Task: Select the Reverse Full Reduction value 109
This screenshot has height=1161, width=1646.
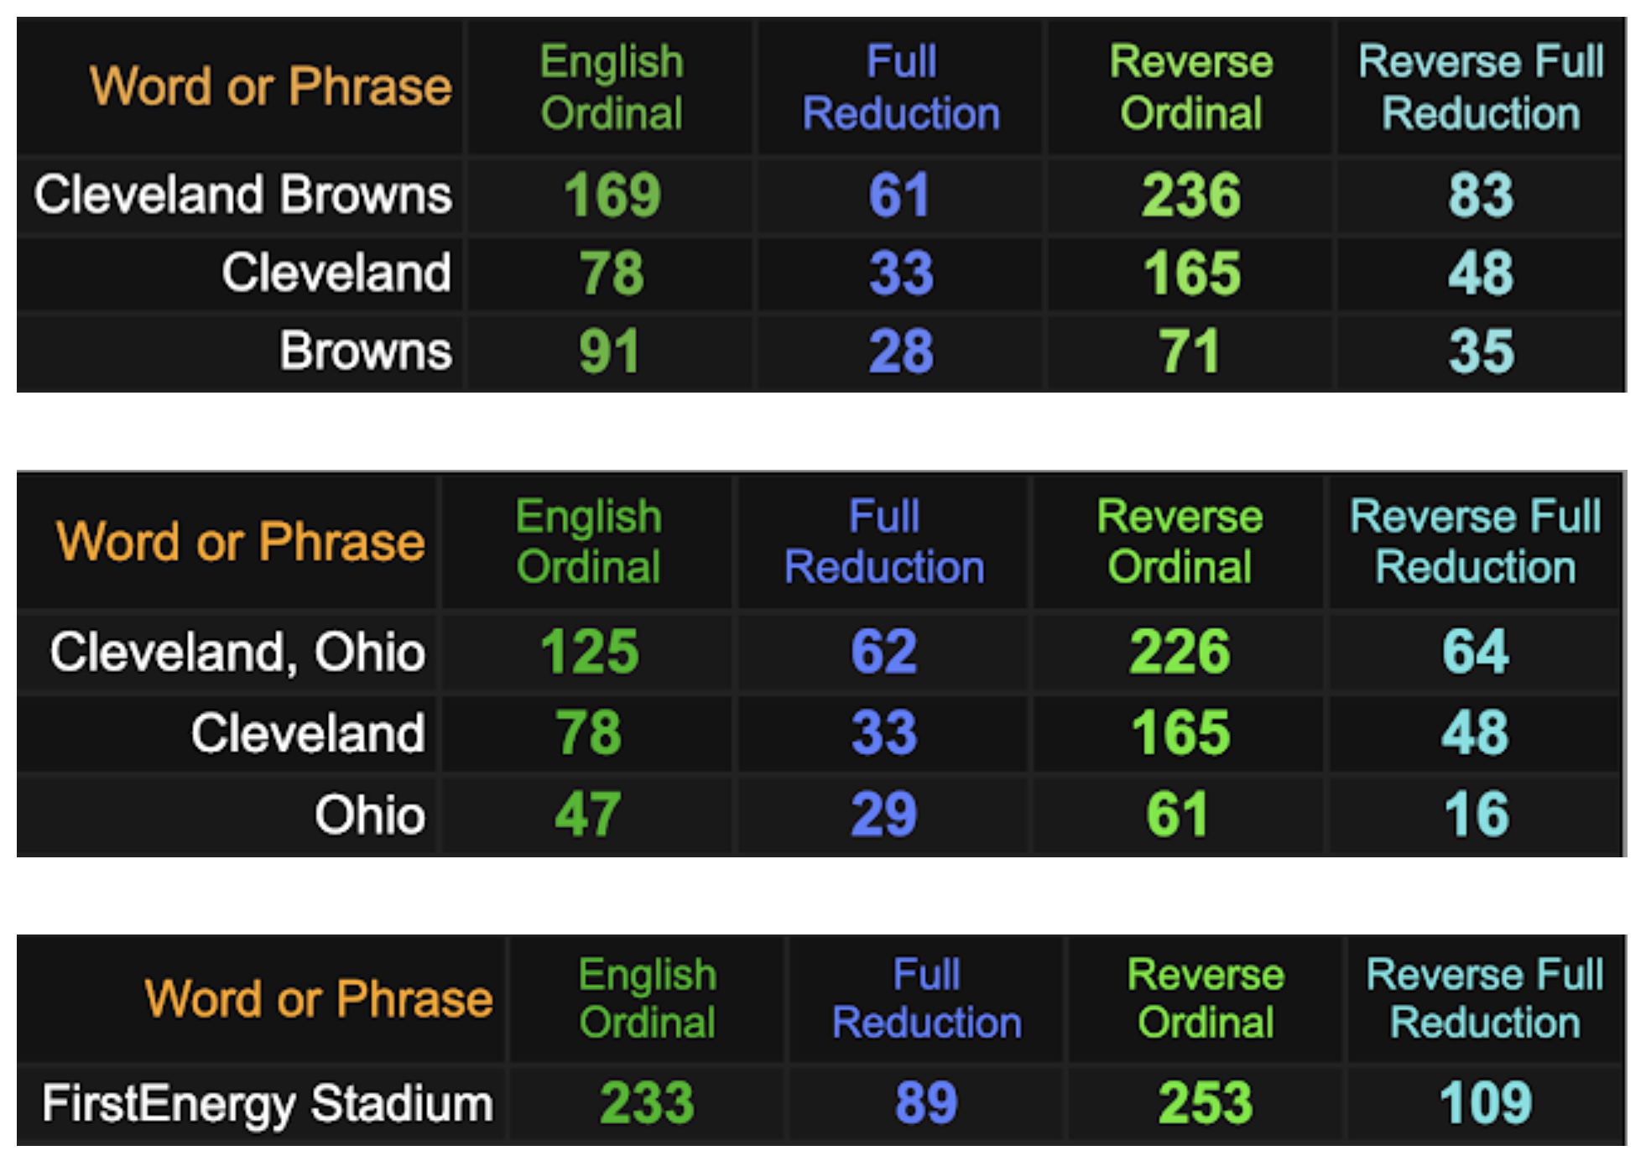Action: 1485,1103
